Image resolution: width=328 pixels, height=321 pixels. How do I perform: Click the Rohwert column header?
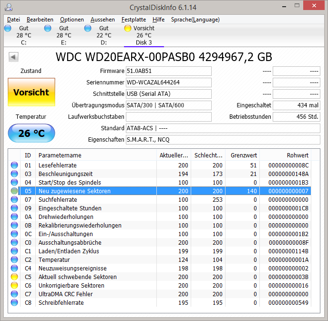[x=285, y=155]
